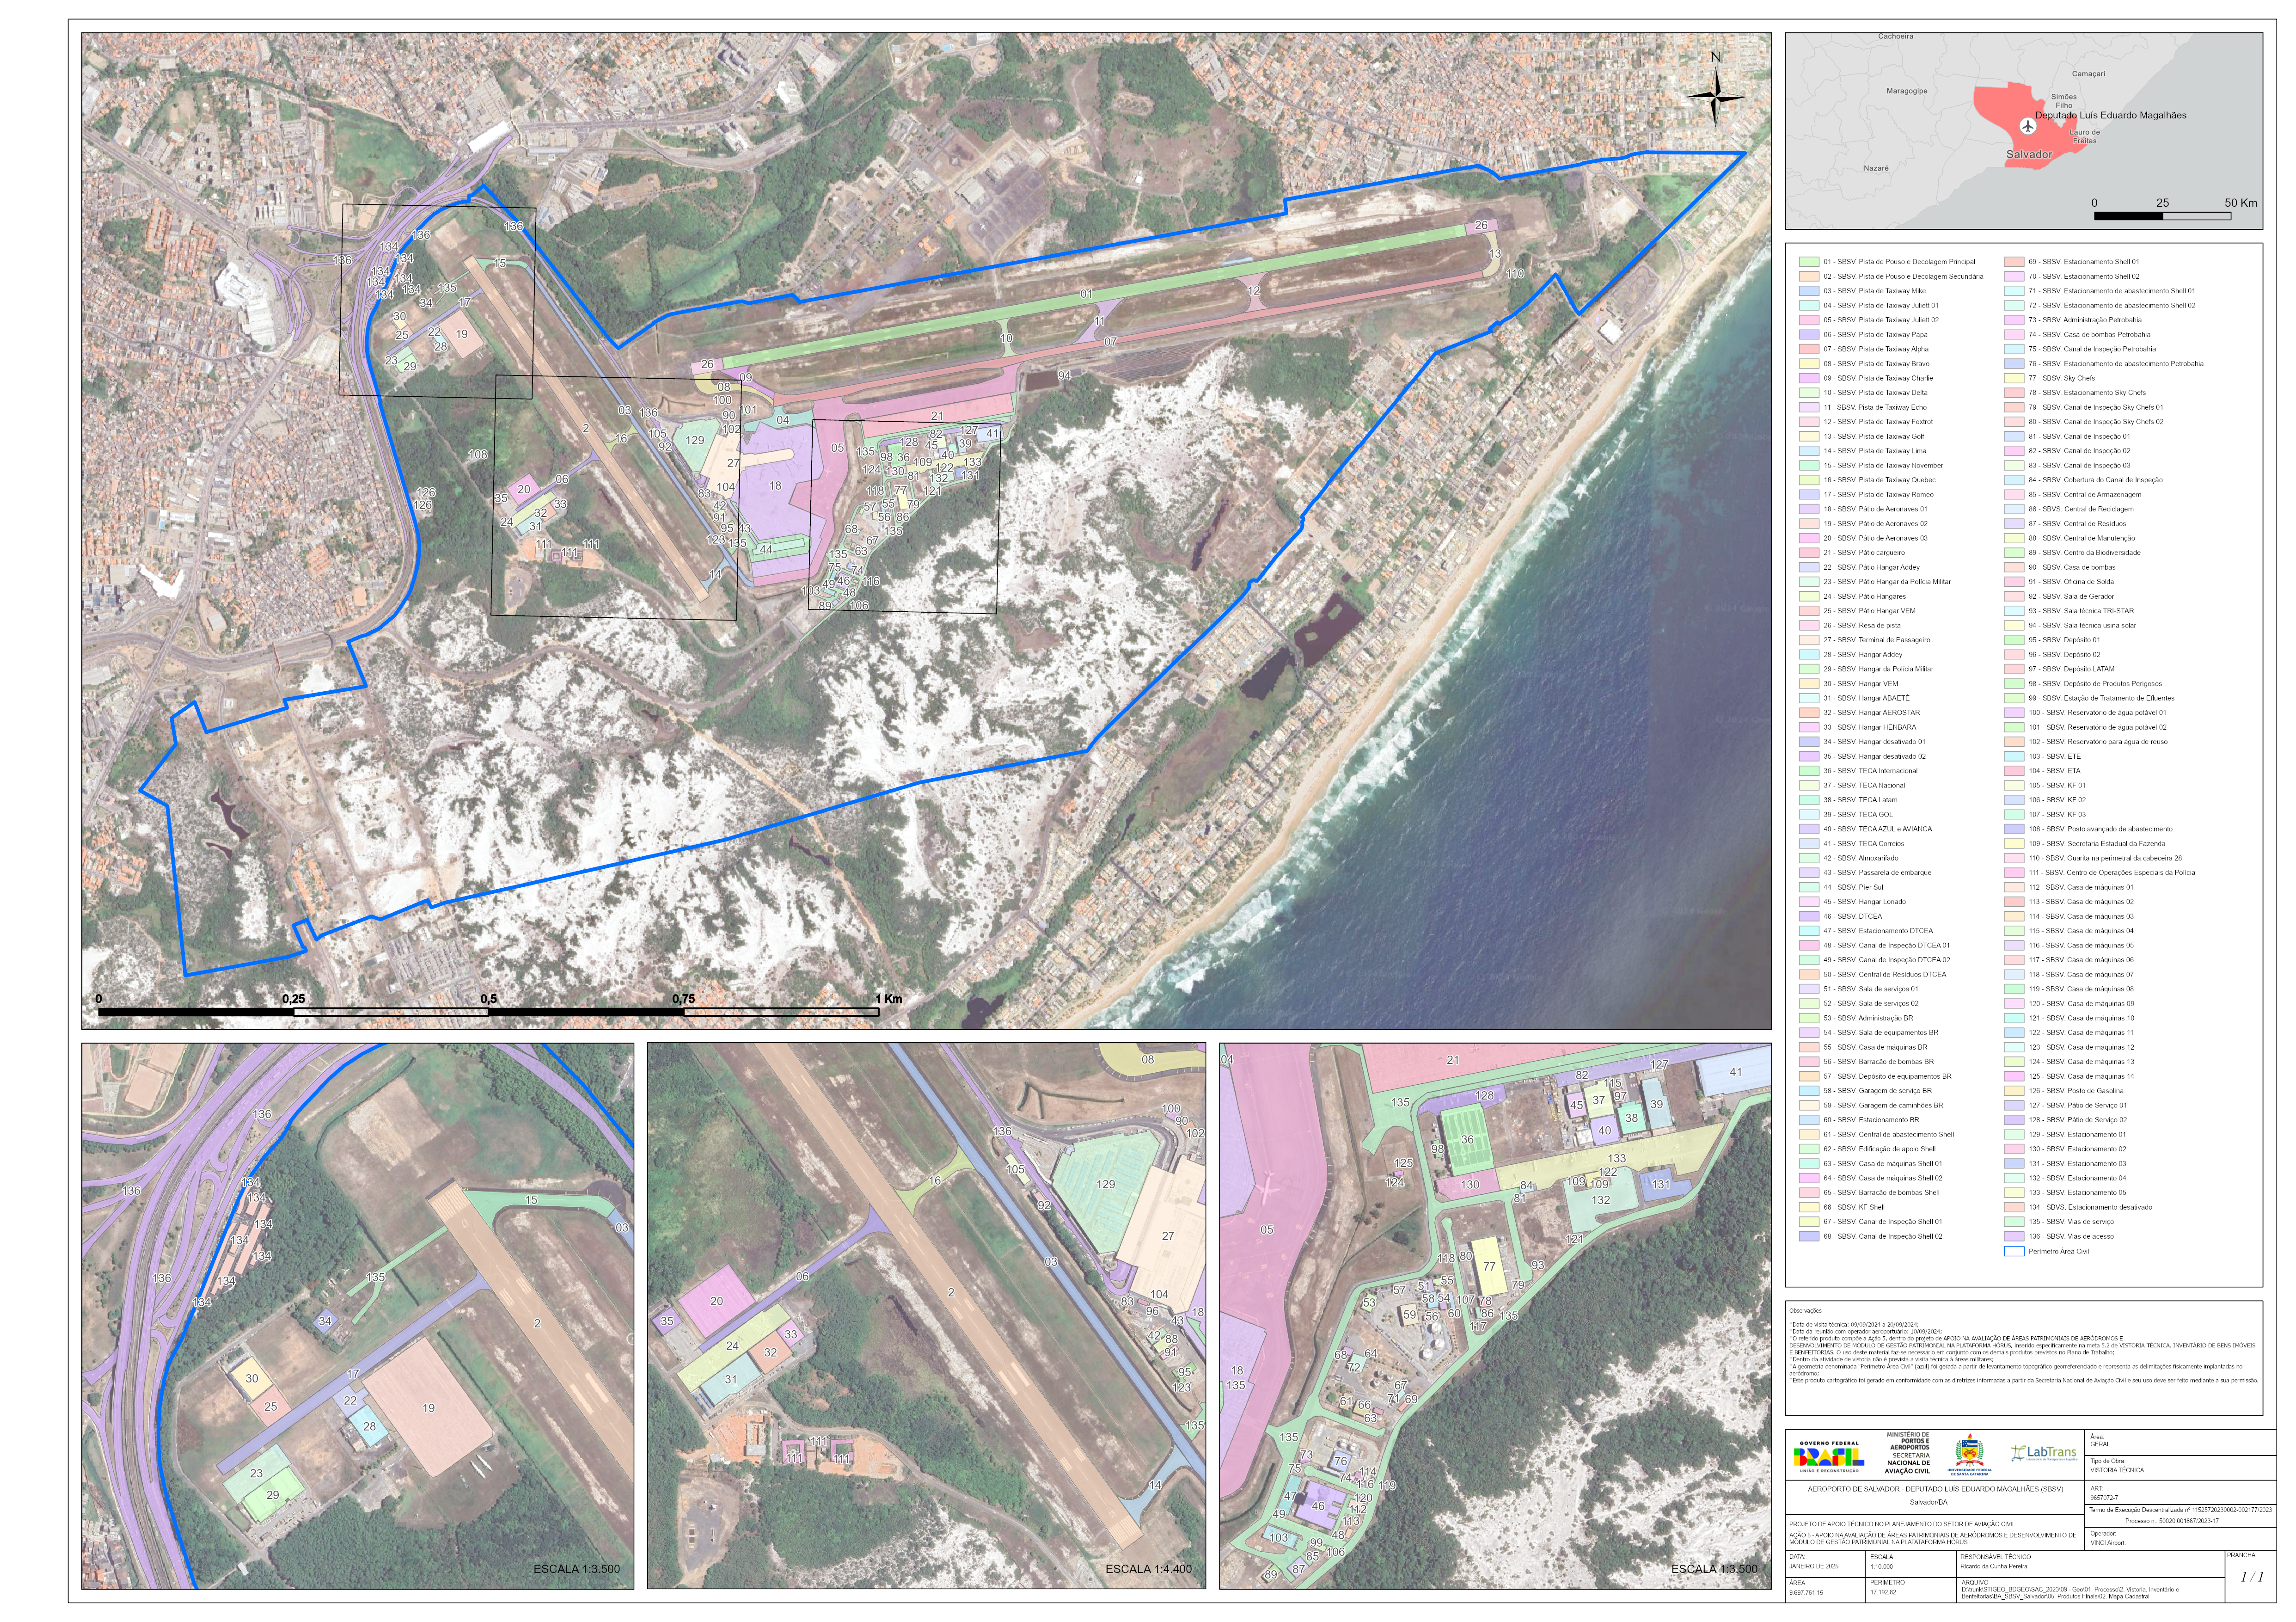Click the LabTrans logo
Viewport: 2296px width, 1622px height.
tap(2044, 1452)
